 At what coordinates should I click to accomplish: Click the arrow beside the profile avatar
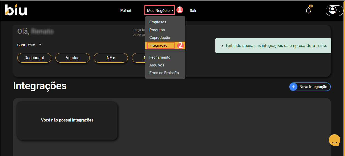pyautogui.click(x=340, y=11)
